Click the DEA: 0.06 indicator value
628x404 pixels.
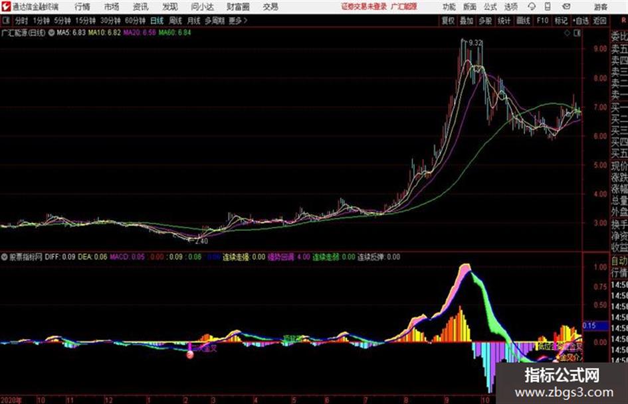click(x=92, y=257)
